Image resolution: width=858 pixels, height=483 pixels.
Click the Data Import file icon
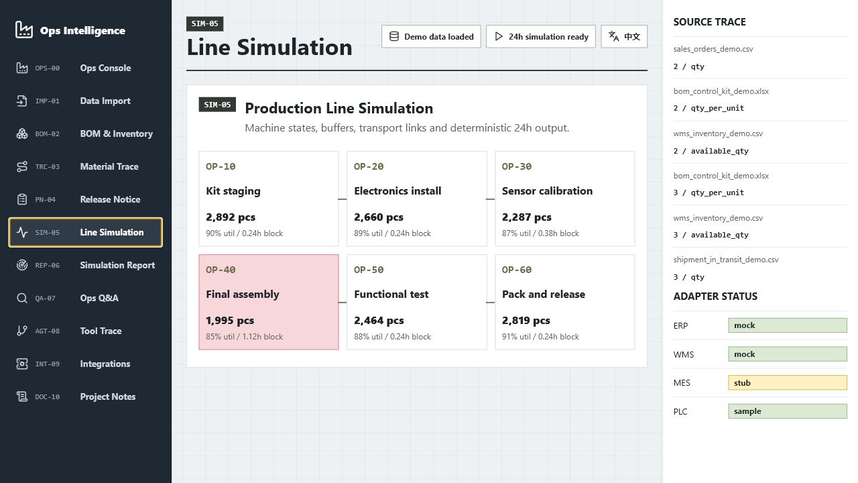click(x=22, y=101)
